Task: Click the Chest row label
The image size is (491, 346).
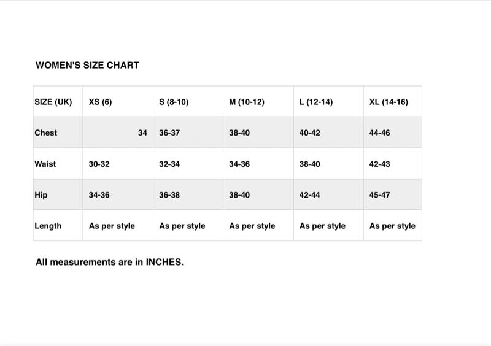Action: [45, 133]
